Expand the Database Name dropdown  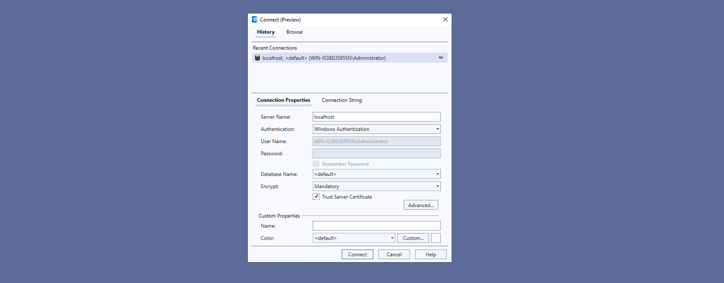[376, 175]
